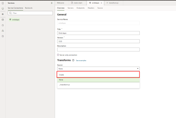Choose ../transform.js in the Source list
The image size is (176, 118).
[x=98, y=85]
